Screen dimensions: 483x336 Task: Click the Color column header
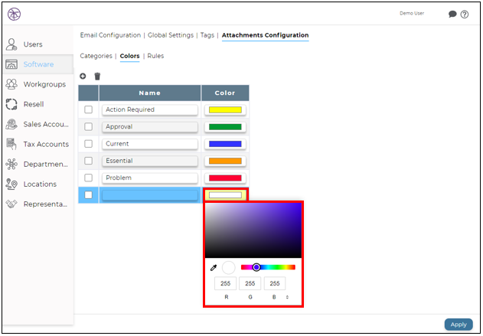pos(225,93)
